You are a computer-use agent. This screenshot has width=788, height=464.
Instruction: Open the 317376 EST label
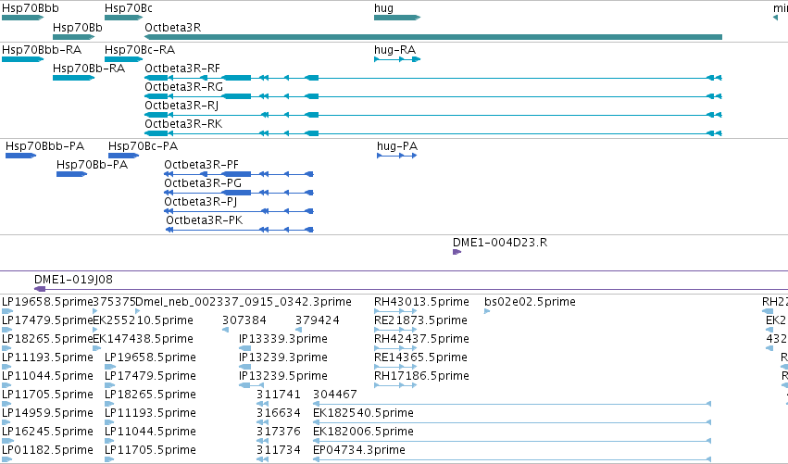point(279,432)
